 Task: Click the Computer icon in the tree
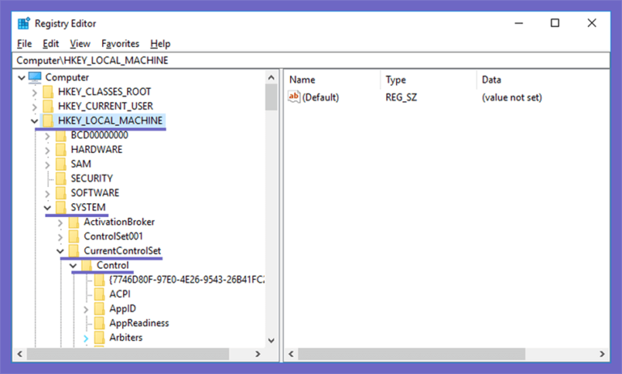pos(35,78)
